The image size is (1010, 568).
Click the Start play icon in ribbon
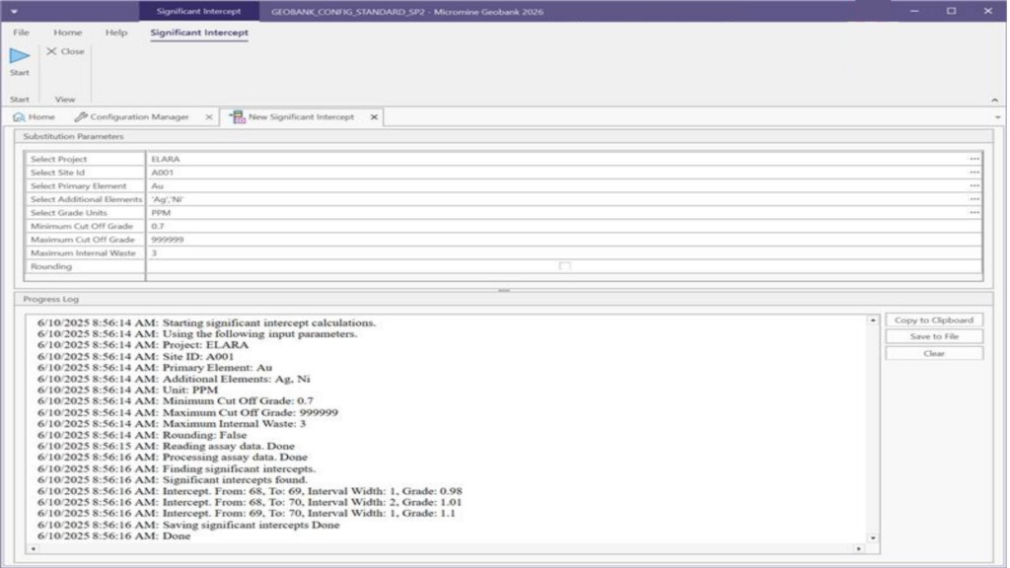click(20, 56)
